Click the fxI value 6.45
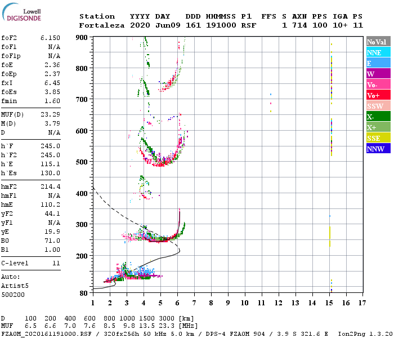This screenshot has height=338, width=394. pos(52,83)
